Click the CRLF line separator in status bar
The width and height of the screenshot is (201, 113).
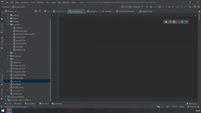(168, 107)
